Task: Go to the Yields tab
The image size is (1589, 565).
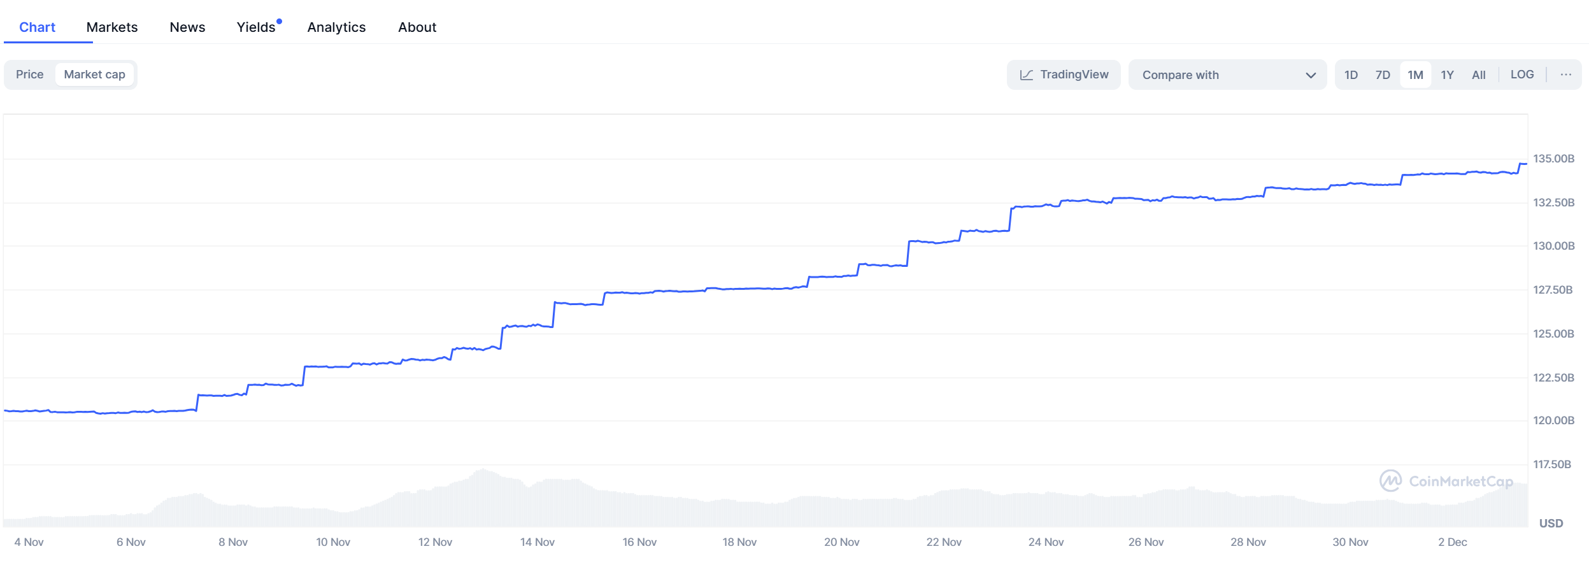Action: (x=256, y=27)
